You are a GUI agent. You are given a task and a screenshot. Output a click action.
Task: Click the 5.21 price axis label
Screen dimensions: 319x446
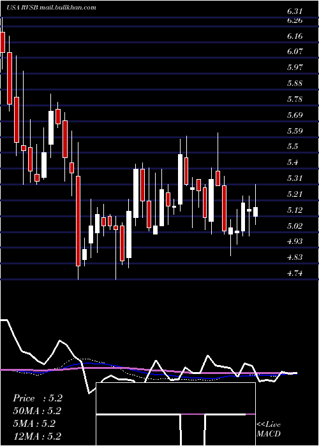pos(295,194)
